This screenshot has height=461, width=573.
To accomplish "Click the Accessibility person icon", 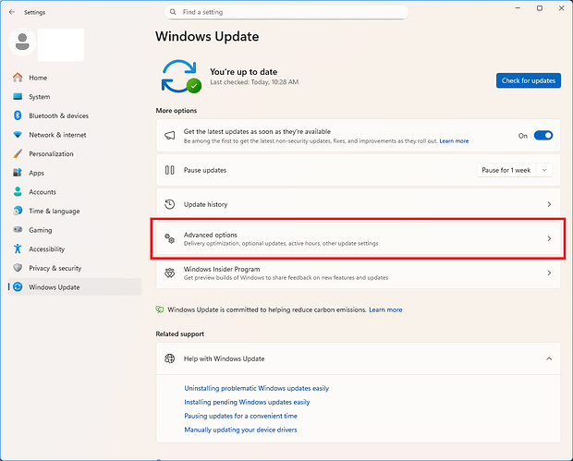I will pos(17,249).
